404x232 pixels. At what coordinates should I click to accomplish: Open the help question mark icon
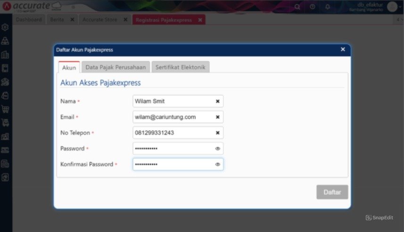coord(312,7)
